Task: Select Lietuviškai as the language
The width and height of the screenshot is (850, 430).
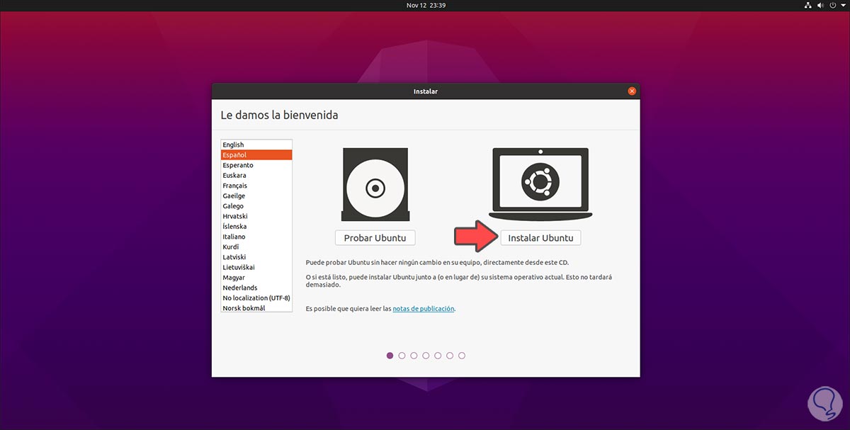Action: point(256,267)
